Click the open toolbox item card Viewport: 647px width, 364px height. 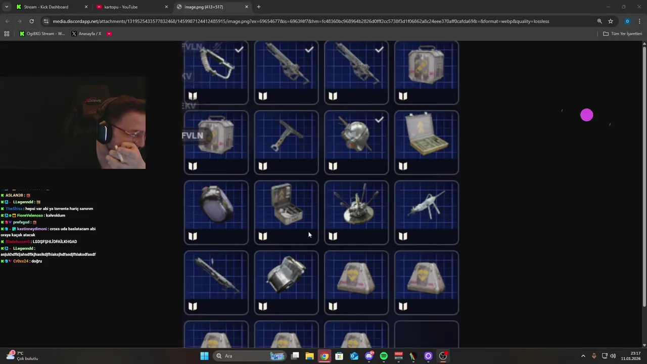coord(286,213)
